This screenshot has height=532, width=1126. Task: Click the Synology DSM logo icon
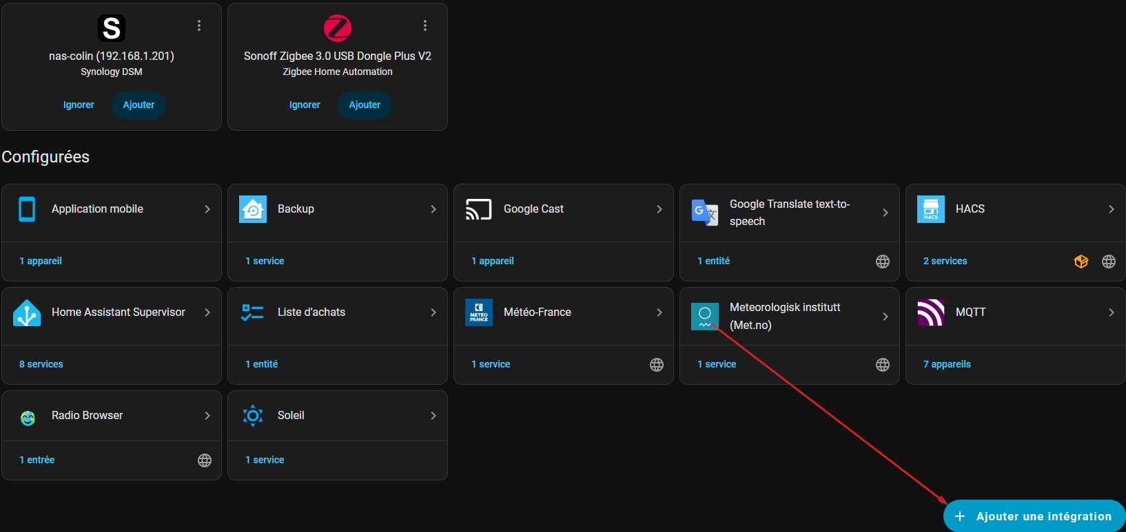pos(112,28)
